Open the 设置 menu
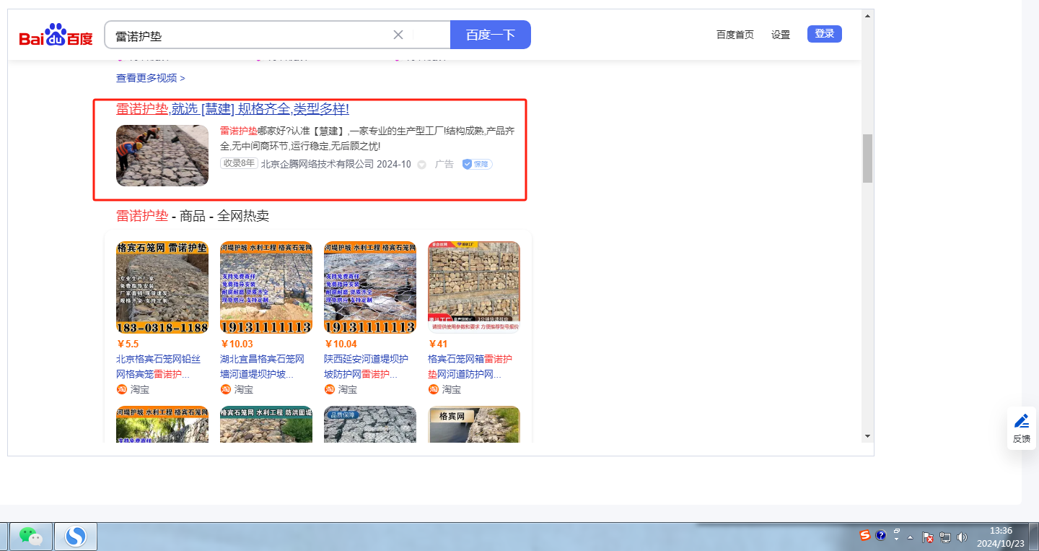1039x551 pixels. [781, 35]
